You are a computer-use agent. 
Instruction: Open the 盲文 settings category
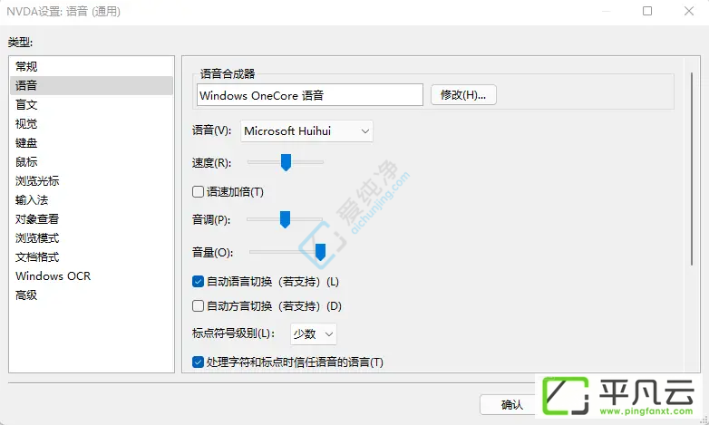pyautogui.click(x=92, y=104)
